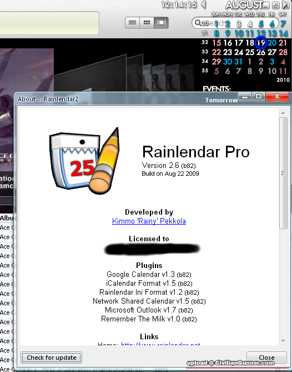292x372 pixels.
Task: Click Check for update button
Action: pyautogui.click(x=52, y=358)
